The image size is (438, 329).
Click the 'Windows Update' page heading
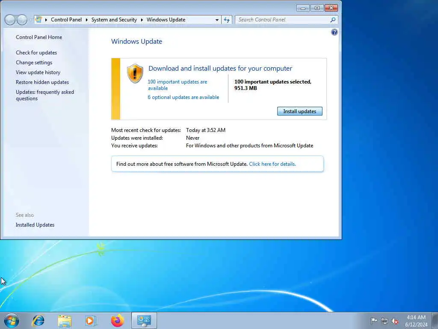136,42
